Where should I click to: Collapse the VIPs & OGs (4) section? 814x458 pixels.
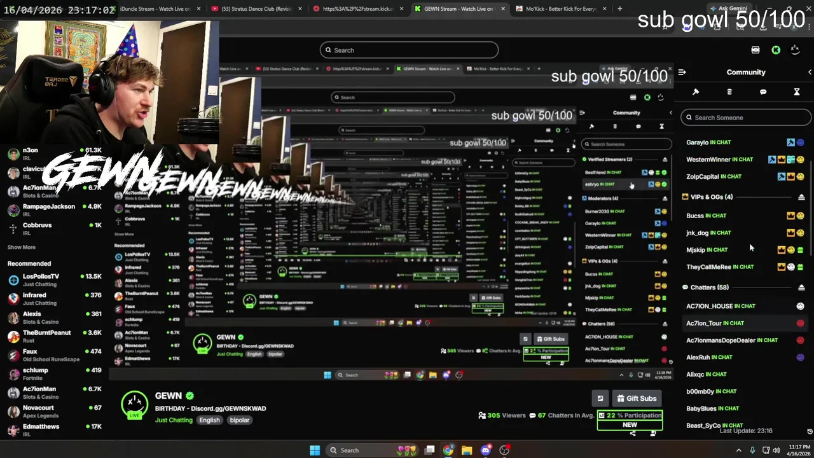tap(801, 197)
